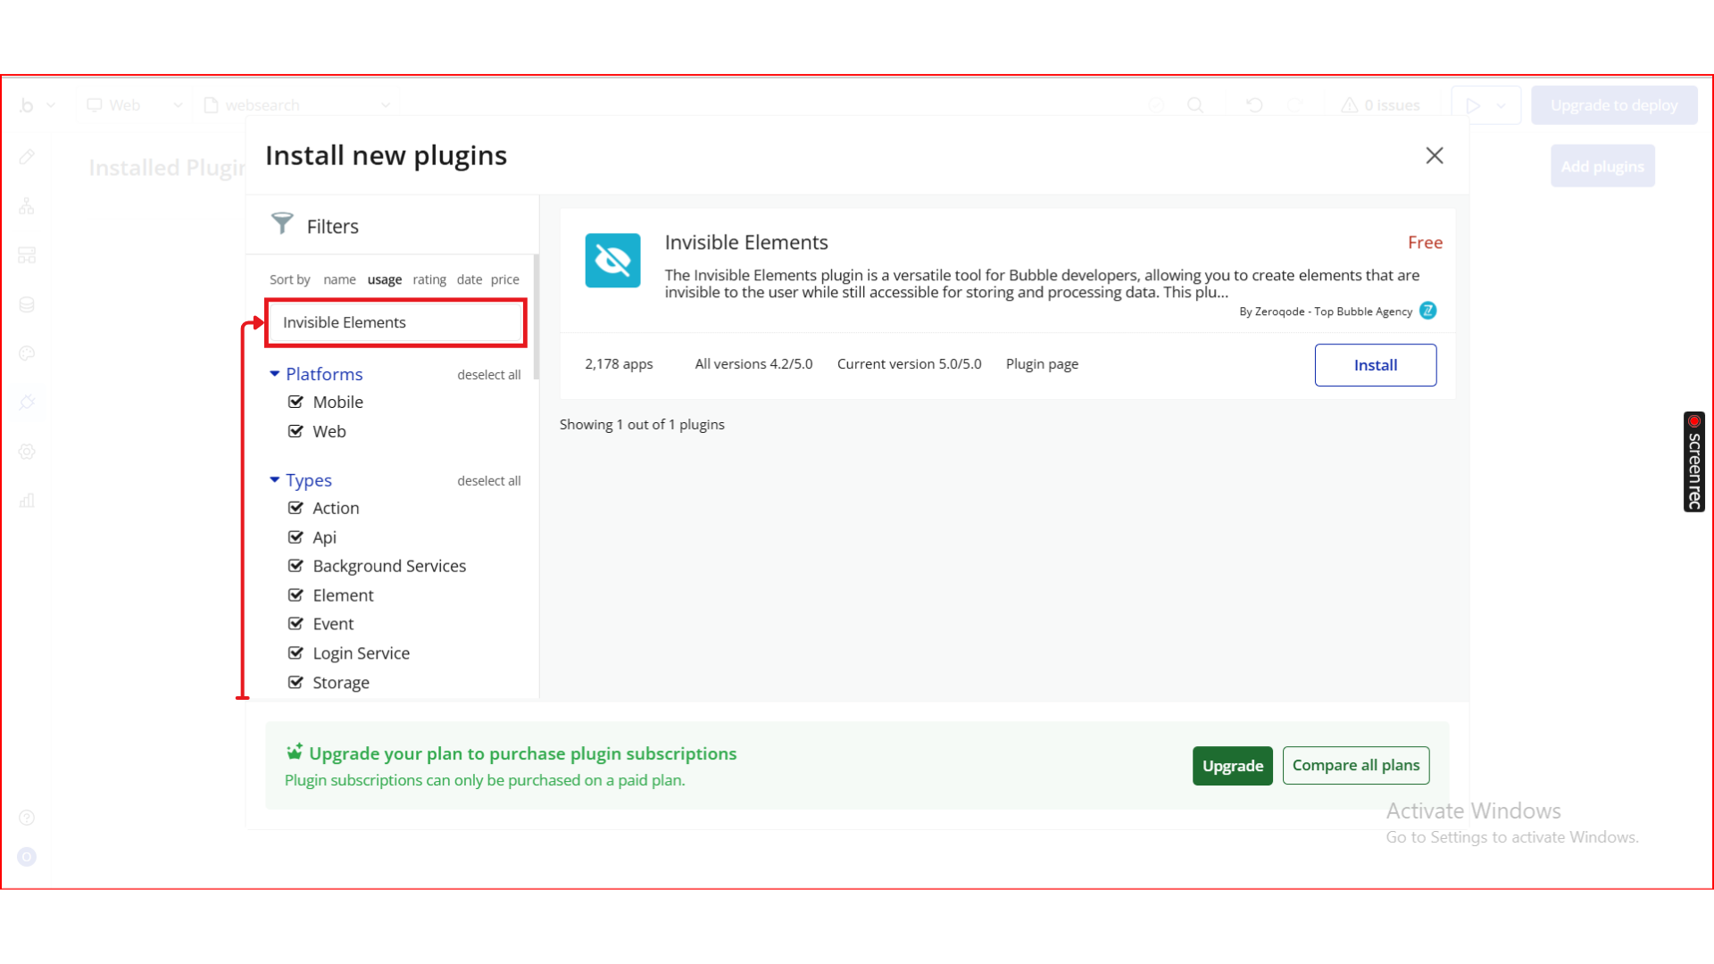
Task: Open the Settings gear in sidebar
Action: 27,452
